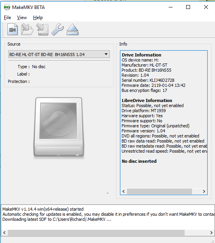Click the 'Unrestricted read speed' line

pyautogui.click(x=164, y=151)
